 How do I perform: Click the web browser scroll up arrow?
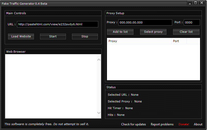tap(99, 60)
